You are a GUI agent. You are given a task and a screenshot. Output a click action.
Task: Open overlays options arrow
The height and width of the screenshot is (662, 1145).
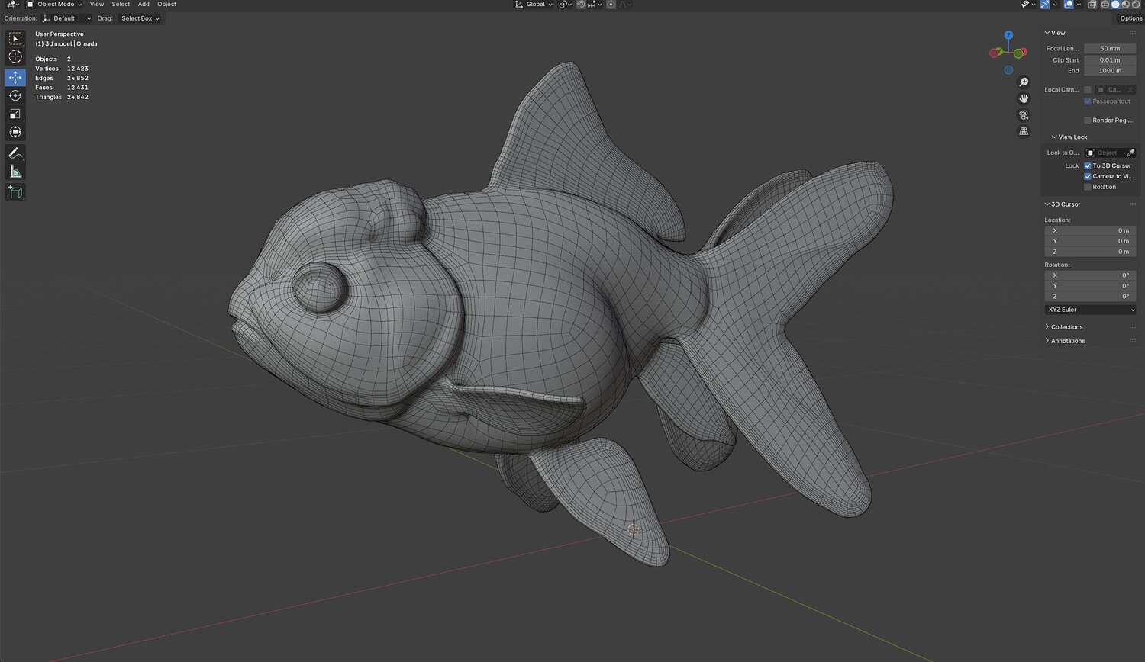(1078, 5)
